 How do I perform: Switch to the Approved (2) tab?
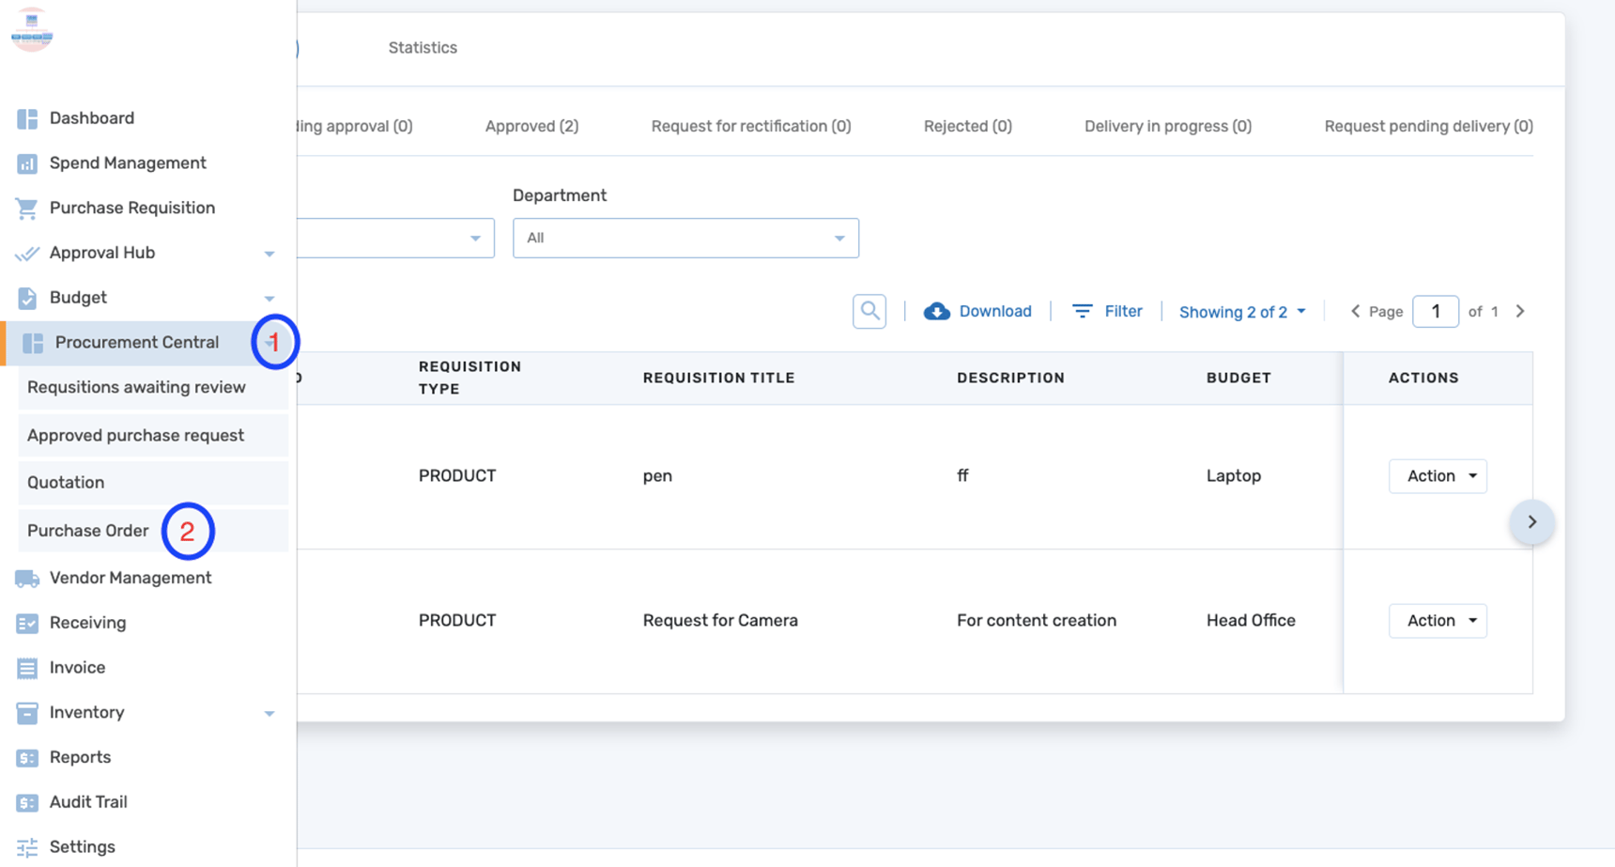(531, 126)
